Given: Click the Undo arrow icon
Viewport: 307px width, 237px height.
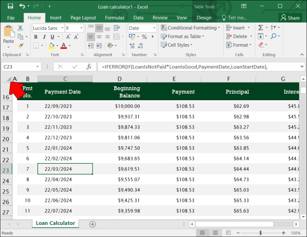Looking at the screenshot, I should (22, 6).
